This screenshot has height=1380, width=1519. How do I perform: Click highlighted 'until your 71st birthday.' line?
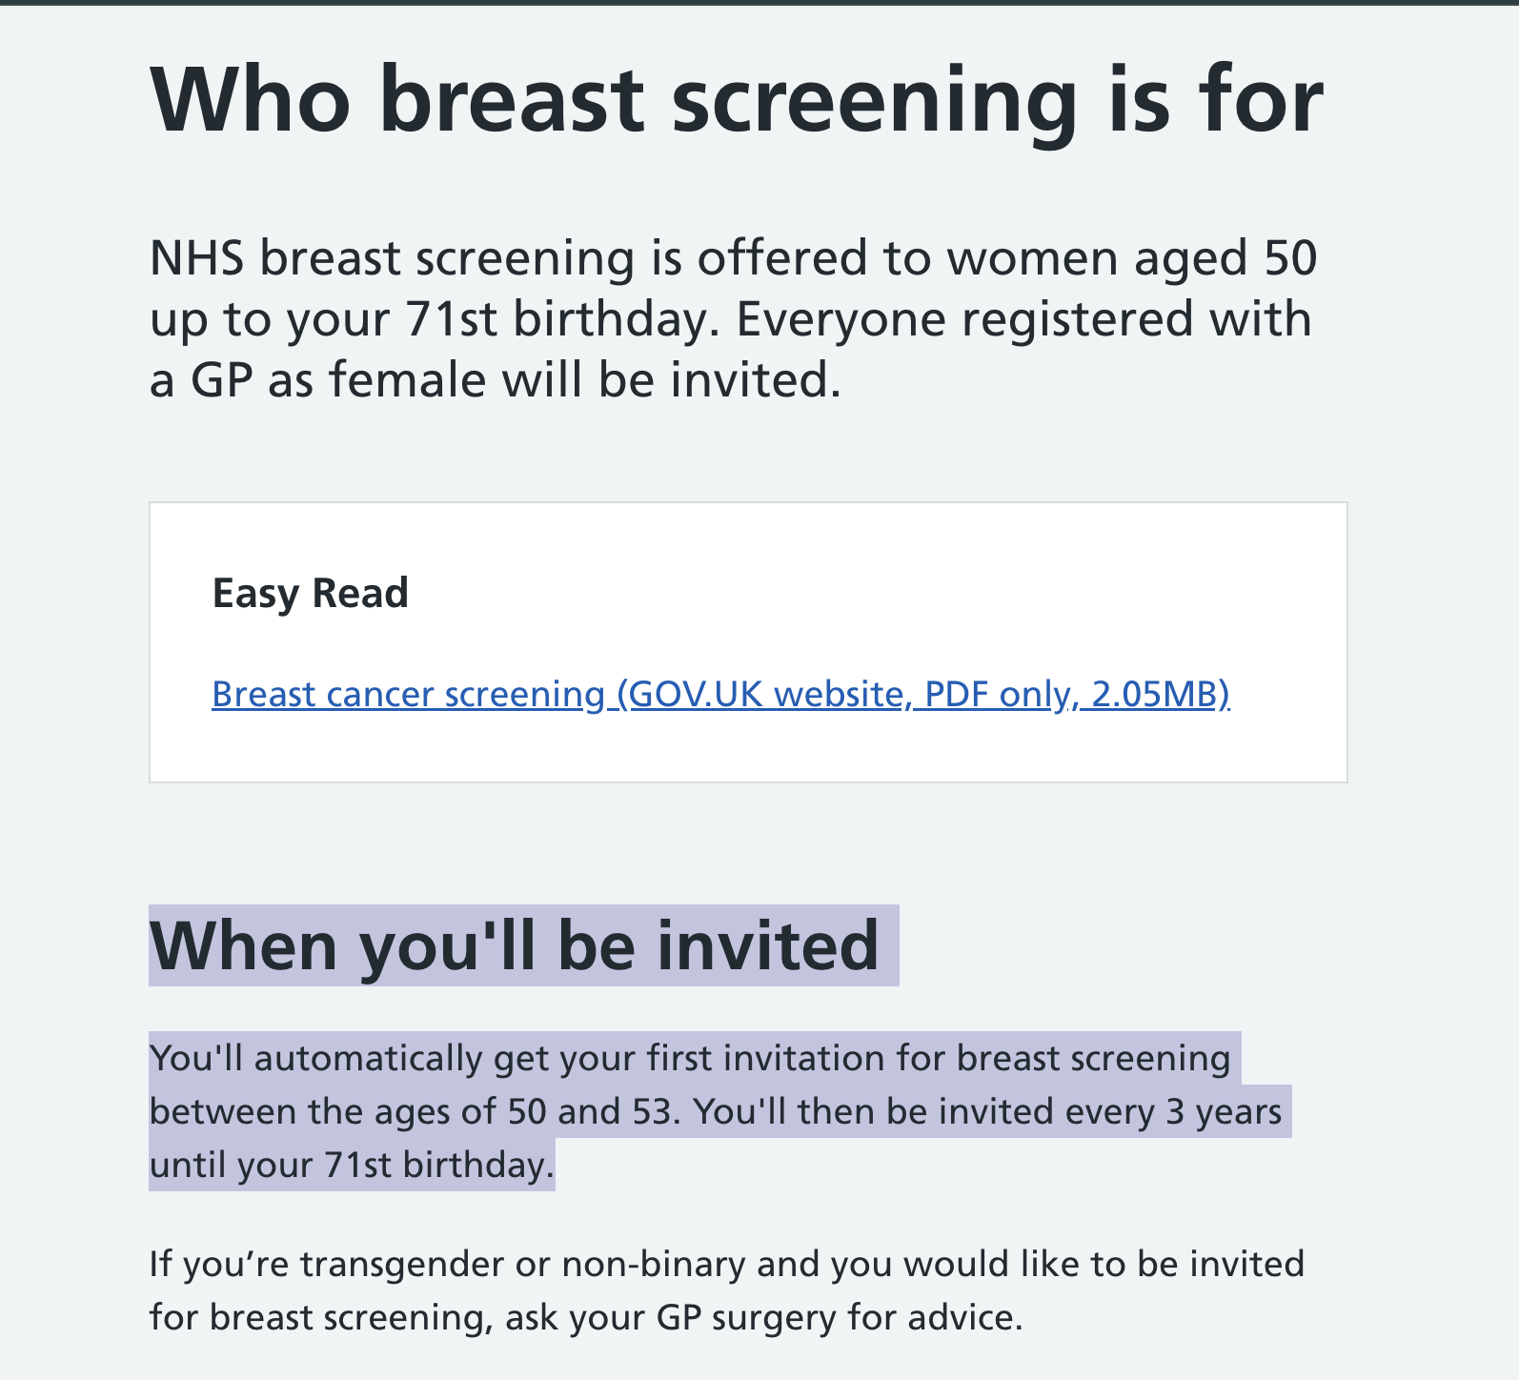pos(352,1166)
